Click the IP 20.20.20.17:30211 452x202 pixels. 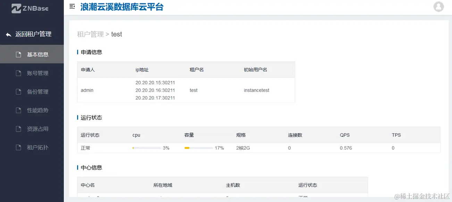coord(155,98)
